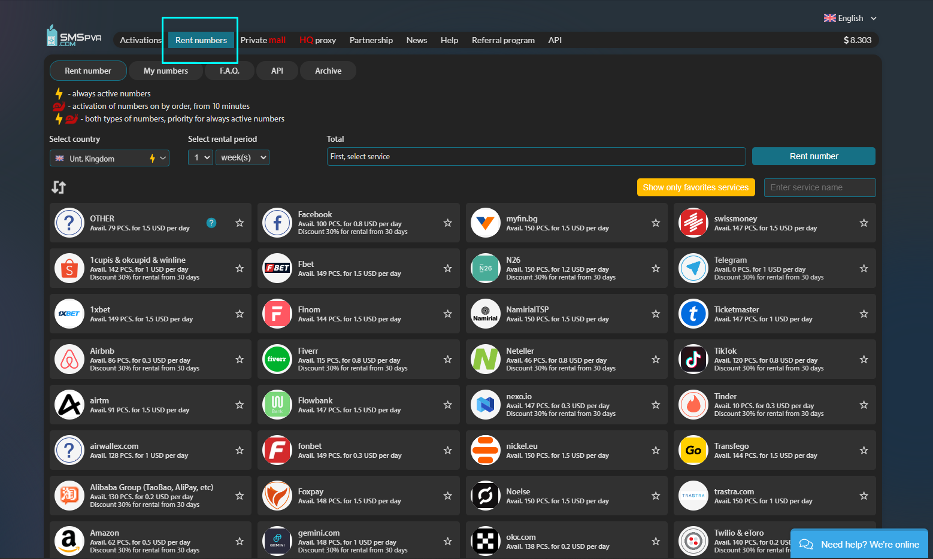Open the OTHER service help icon

click(211, 223)
